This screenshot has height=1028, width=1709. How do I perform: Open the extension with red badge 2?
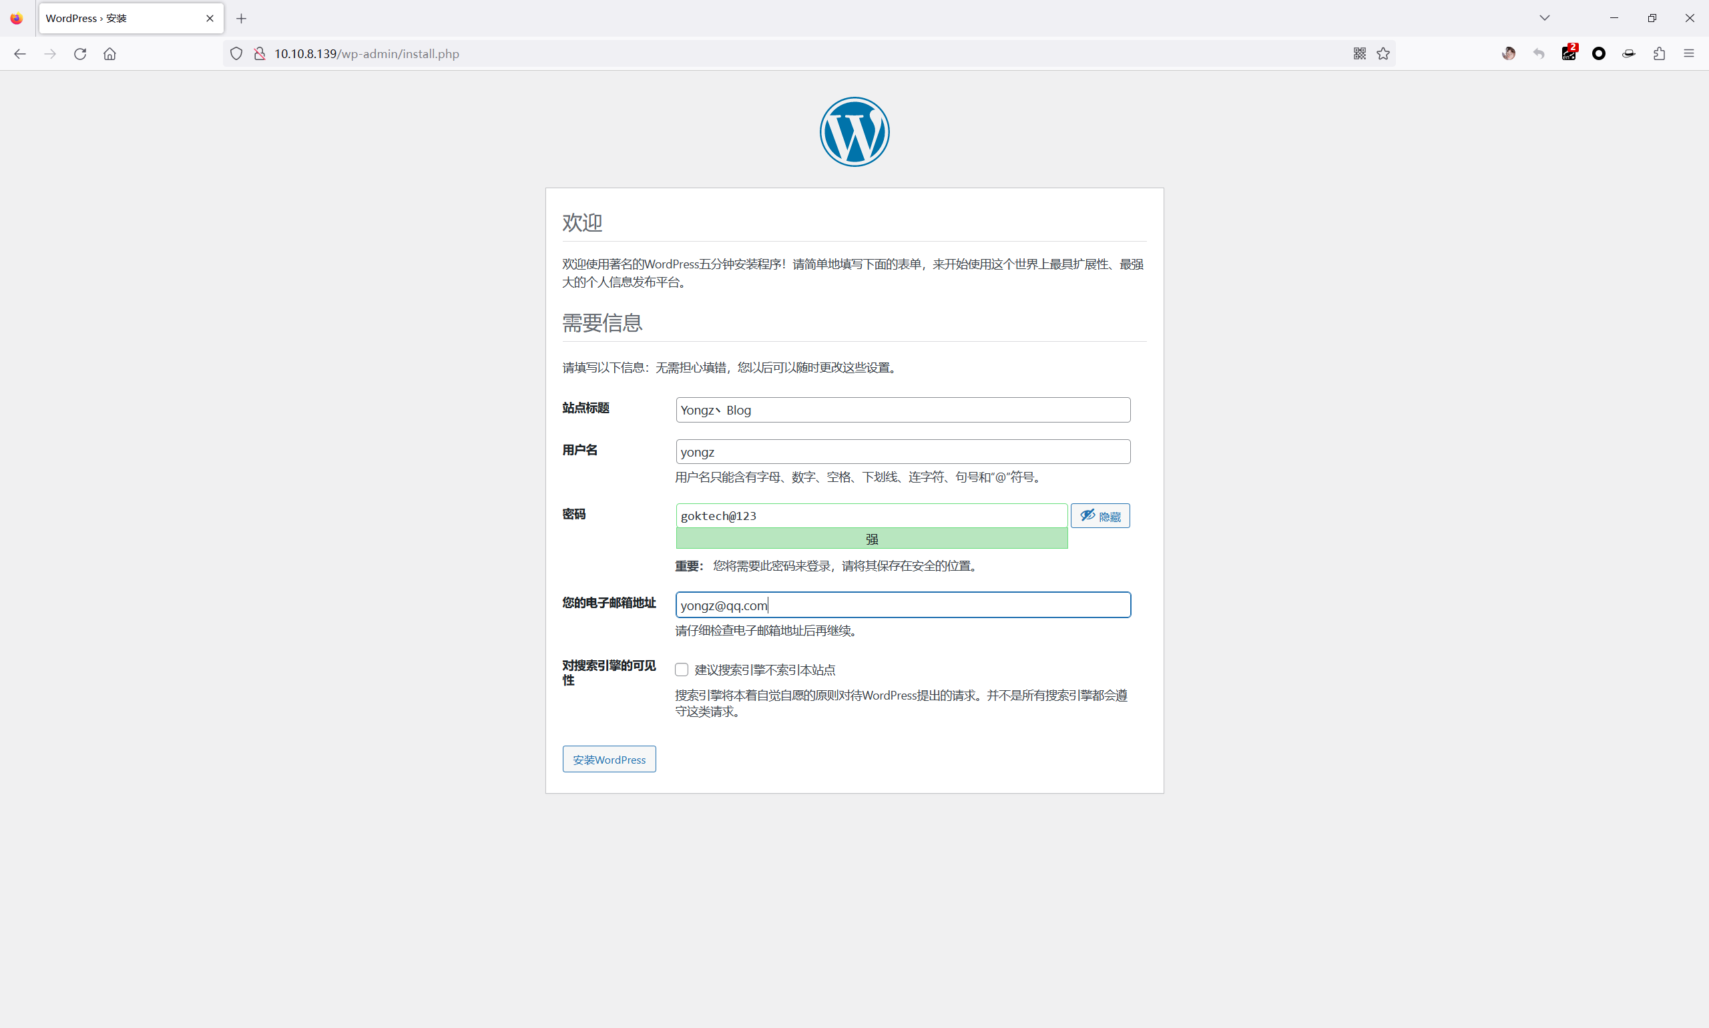1569,53
